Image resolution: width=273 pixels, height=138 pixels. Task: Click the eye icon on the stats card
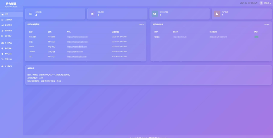tap(155, 14)
